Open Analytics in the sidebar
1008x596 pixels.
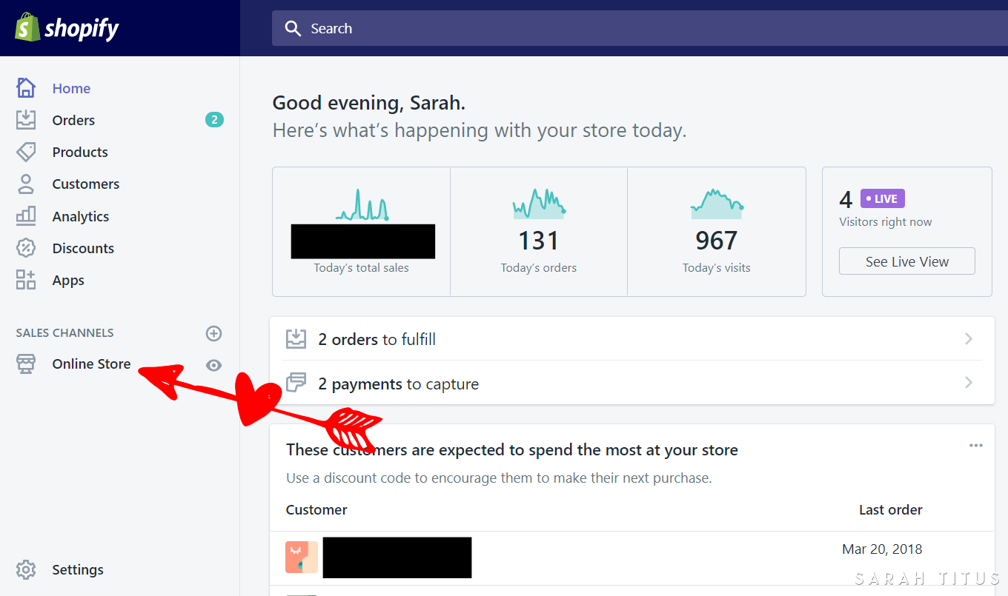pos(81,216)
